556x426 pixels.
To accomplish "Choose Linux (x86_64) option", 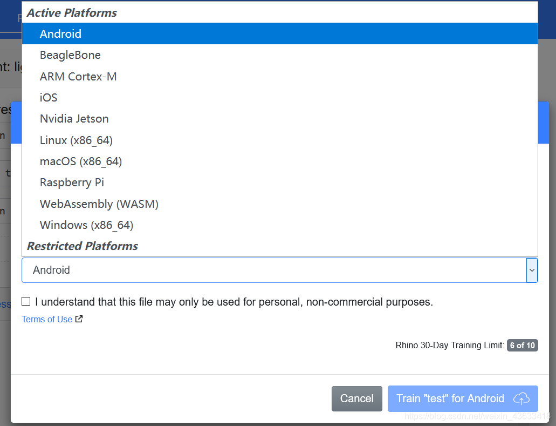I will click(x=280, y=140).
